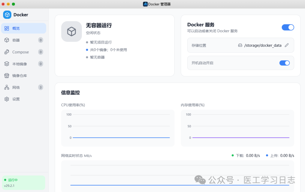The width and height of the screenshot is (305, 192).
Task: Click the large container cube status icon
Action: point(71,32)
